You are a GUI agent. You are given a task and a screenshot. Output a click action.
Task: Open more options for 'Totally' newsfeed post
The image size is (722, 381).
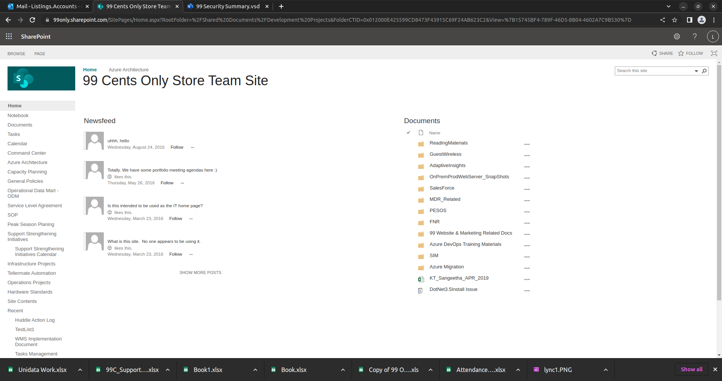182,183
